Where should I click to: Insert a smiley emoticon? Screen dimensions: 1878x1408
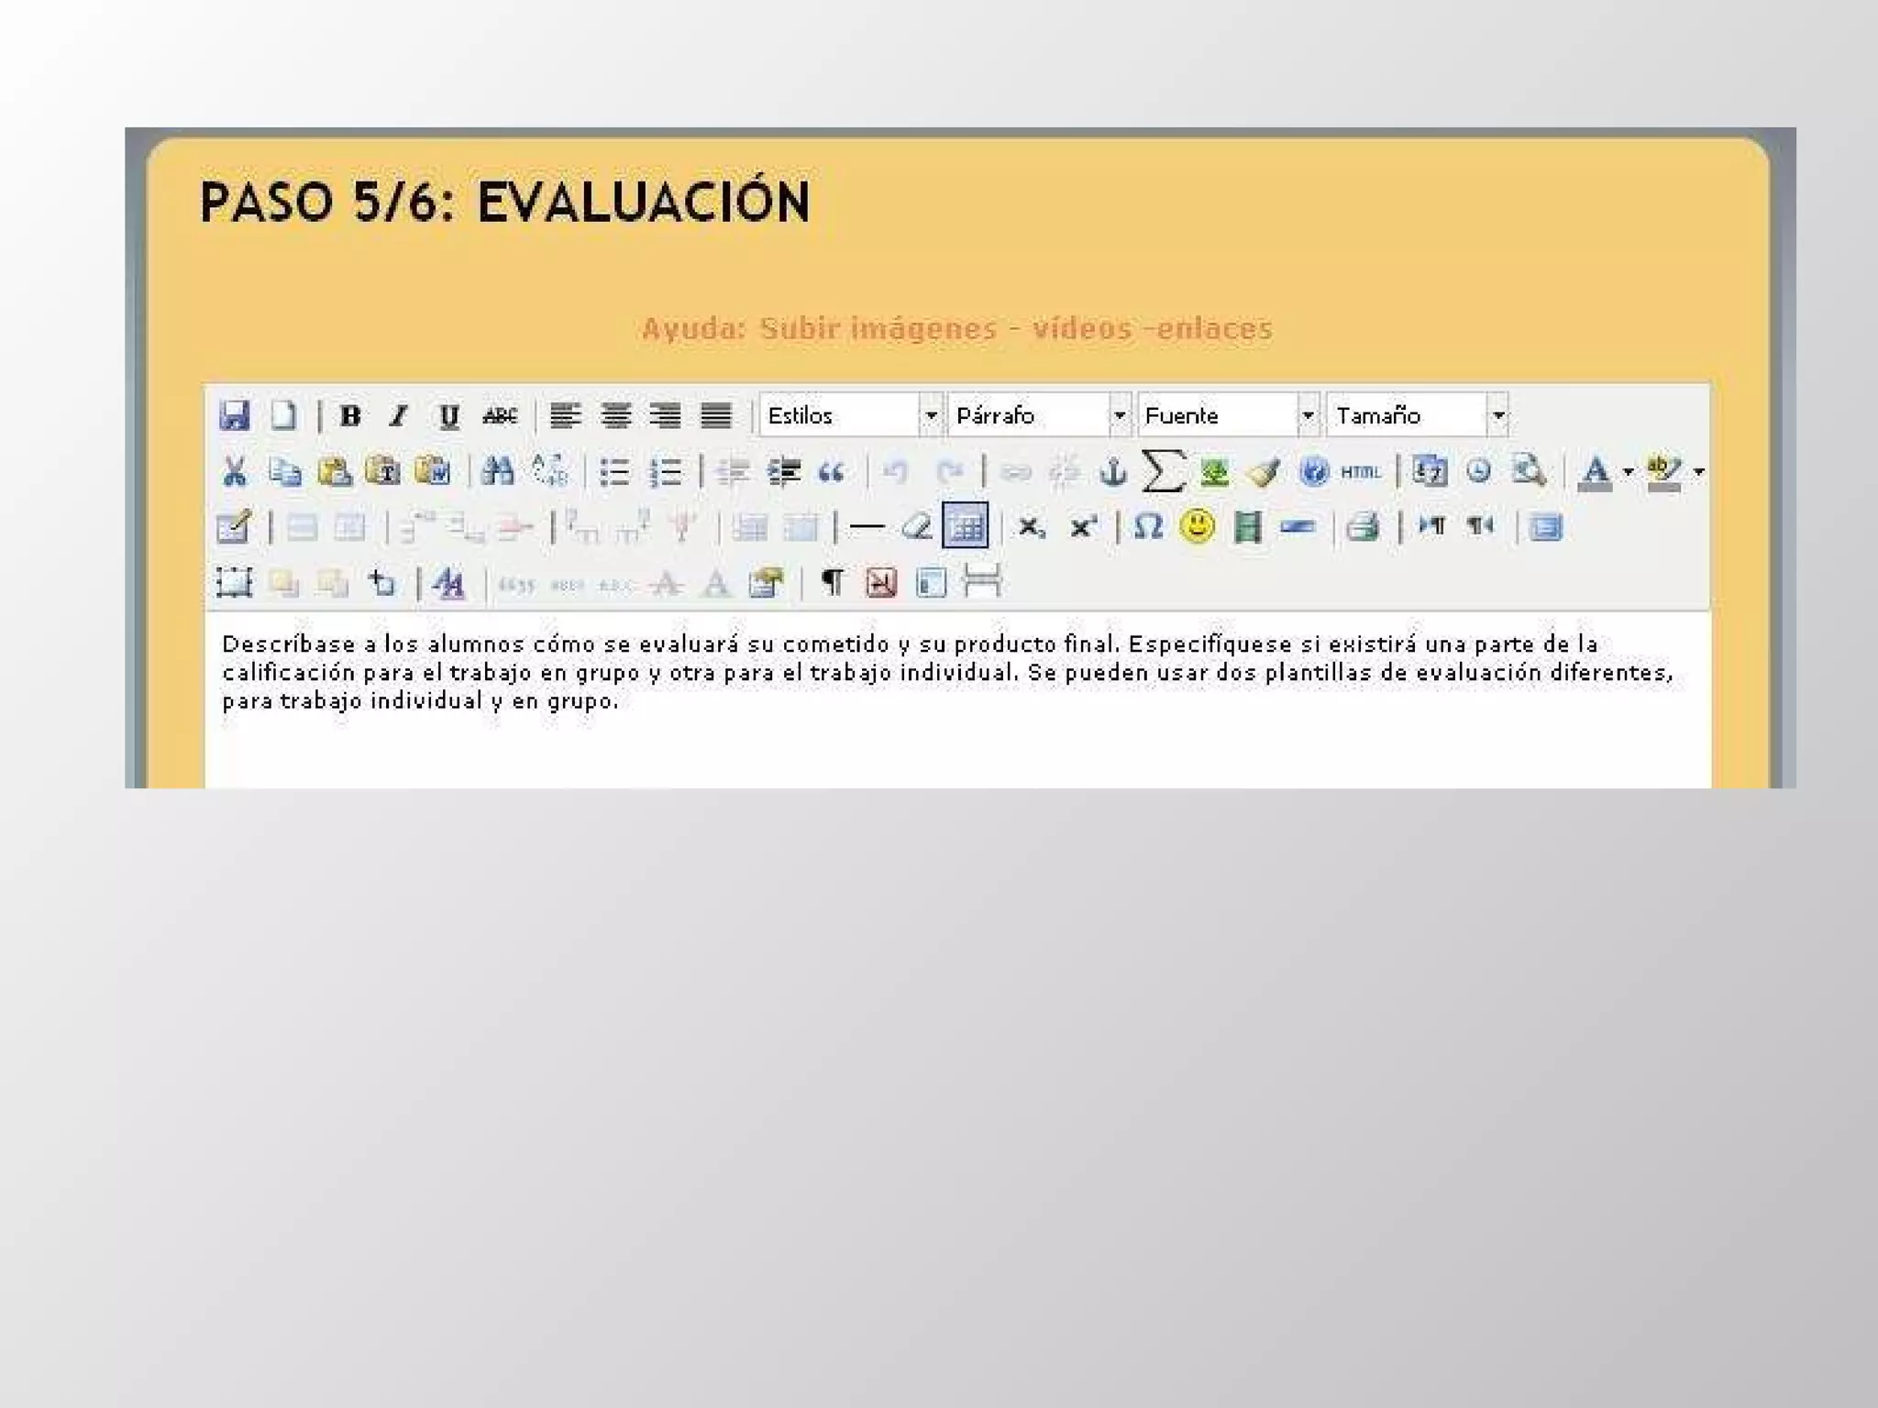point(1197,526)
